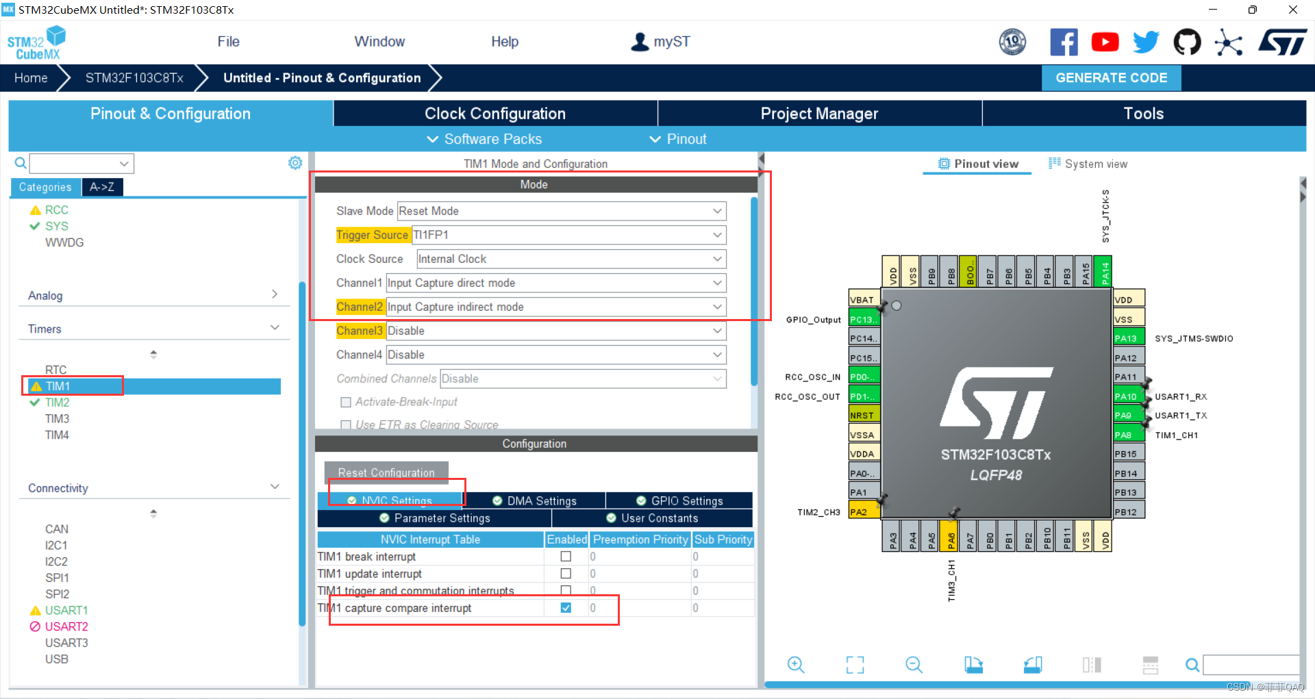Click the PA2 pin on the chip
The image size is (1315, 699).
[864, 511]
